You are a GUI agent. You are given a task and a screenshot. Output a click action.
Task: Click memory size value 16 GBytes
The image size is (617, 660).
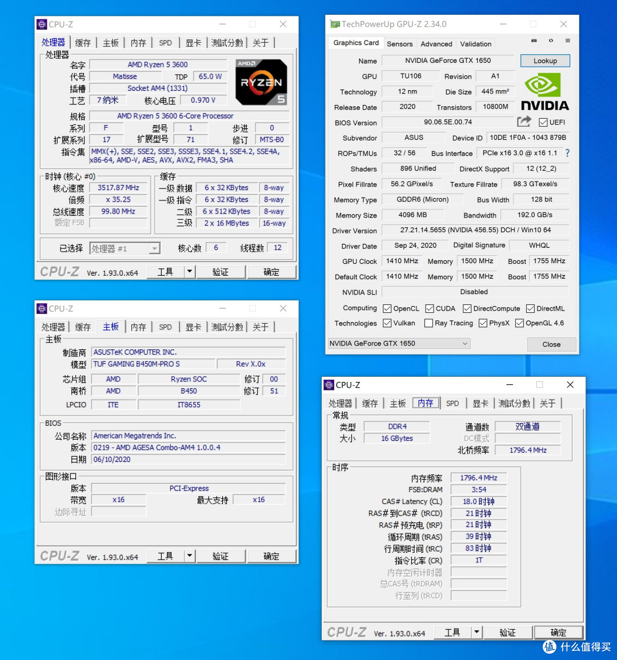tap(396, 438)
